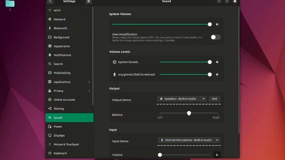Click the Appearance sidebar icon
285x160 pixels.
tap(50, 46)
